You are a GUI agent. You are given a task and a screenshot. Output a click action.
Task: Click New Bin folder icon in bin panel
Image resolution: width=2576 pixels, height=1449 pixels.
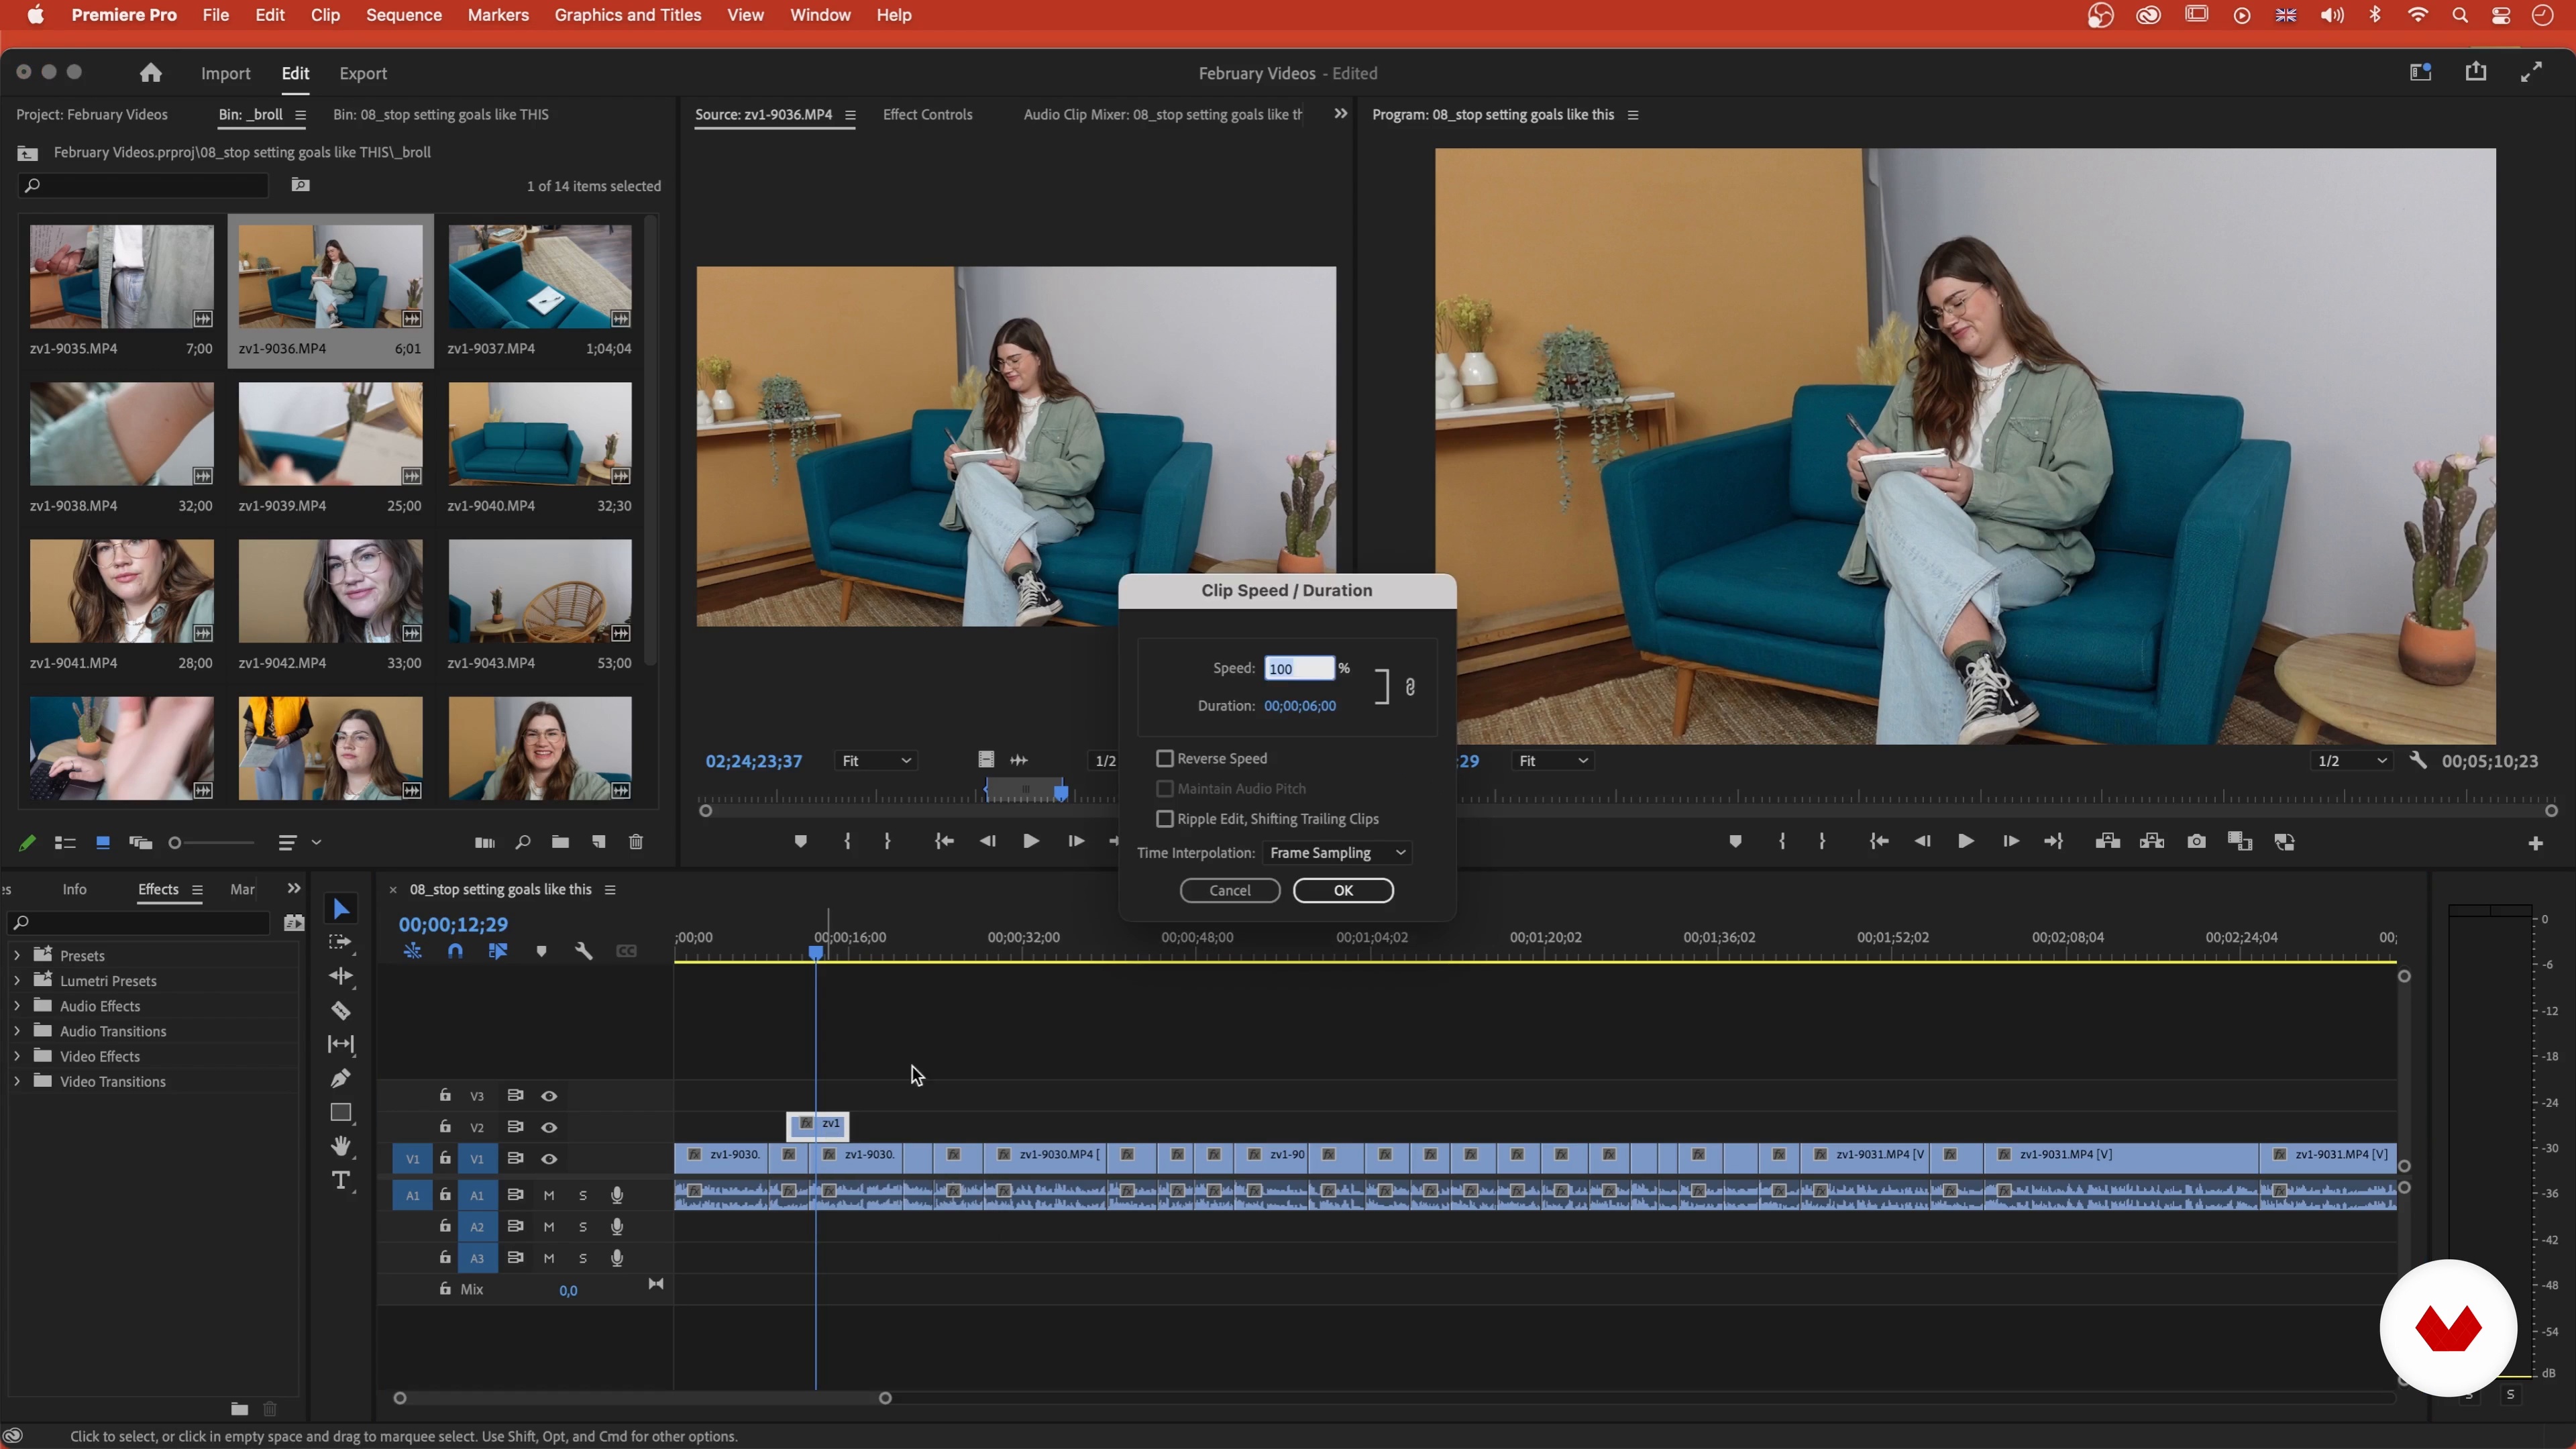coord(560,842)
